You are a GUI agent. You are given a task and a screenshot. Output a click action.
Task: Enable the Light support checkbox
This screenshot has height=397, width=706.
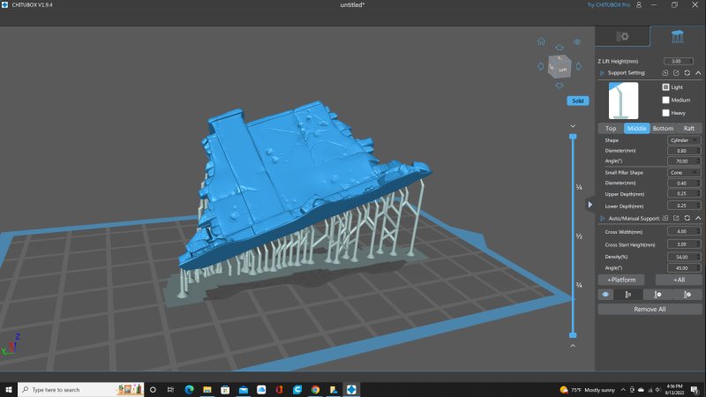point(665,86)
